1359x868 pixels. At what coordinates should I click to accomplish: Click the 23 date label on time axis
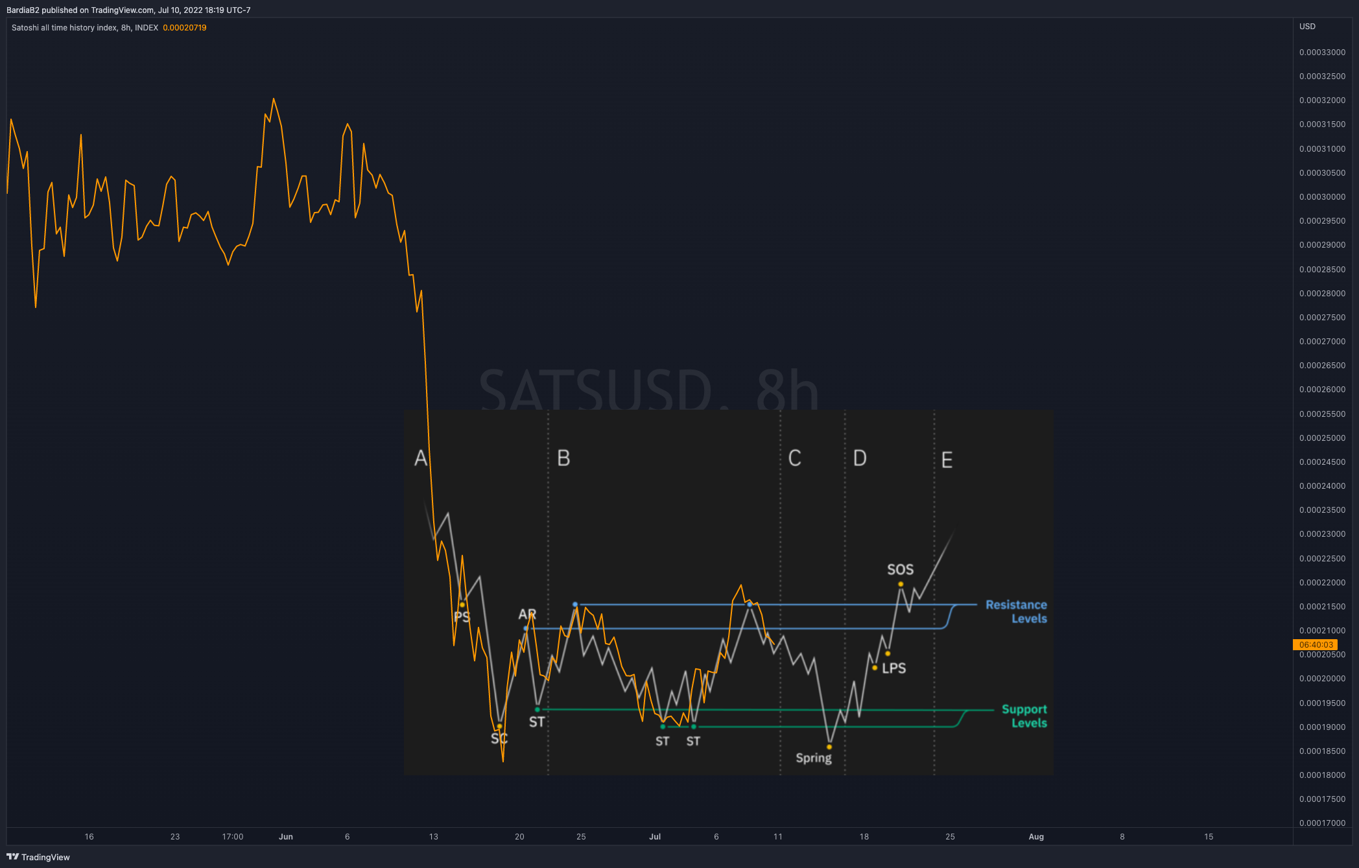point(175,837)
